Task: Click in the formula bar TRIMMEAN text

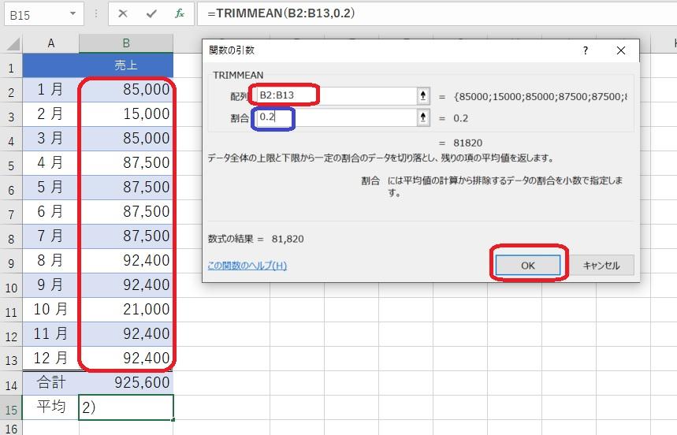Action: tap(281, 13)
